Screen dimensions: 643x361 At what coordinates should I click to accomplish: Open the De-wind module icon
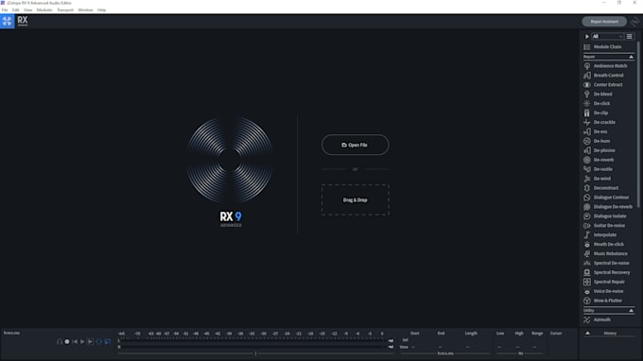[x=587, y=179]
